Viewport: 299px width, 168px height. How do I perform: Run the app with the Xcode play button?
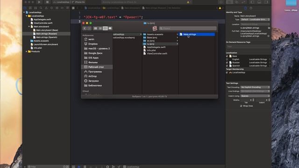coord(39,2)
